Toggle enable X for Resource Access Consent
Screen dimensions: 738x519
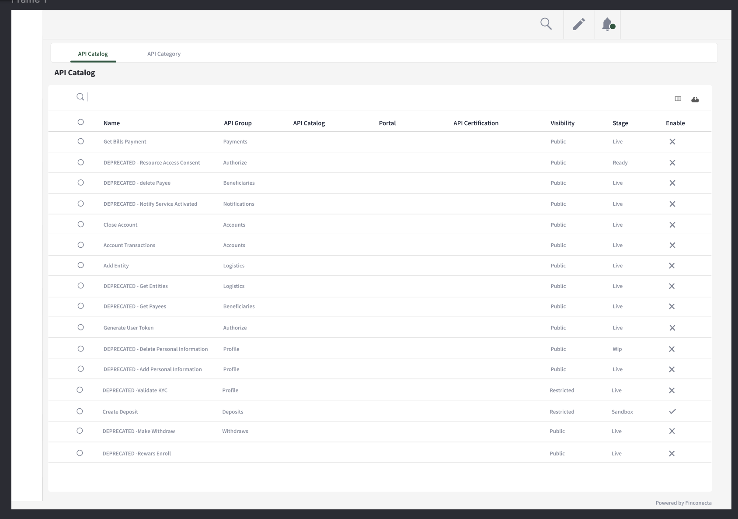click(x=672, y=163)
